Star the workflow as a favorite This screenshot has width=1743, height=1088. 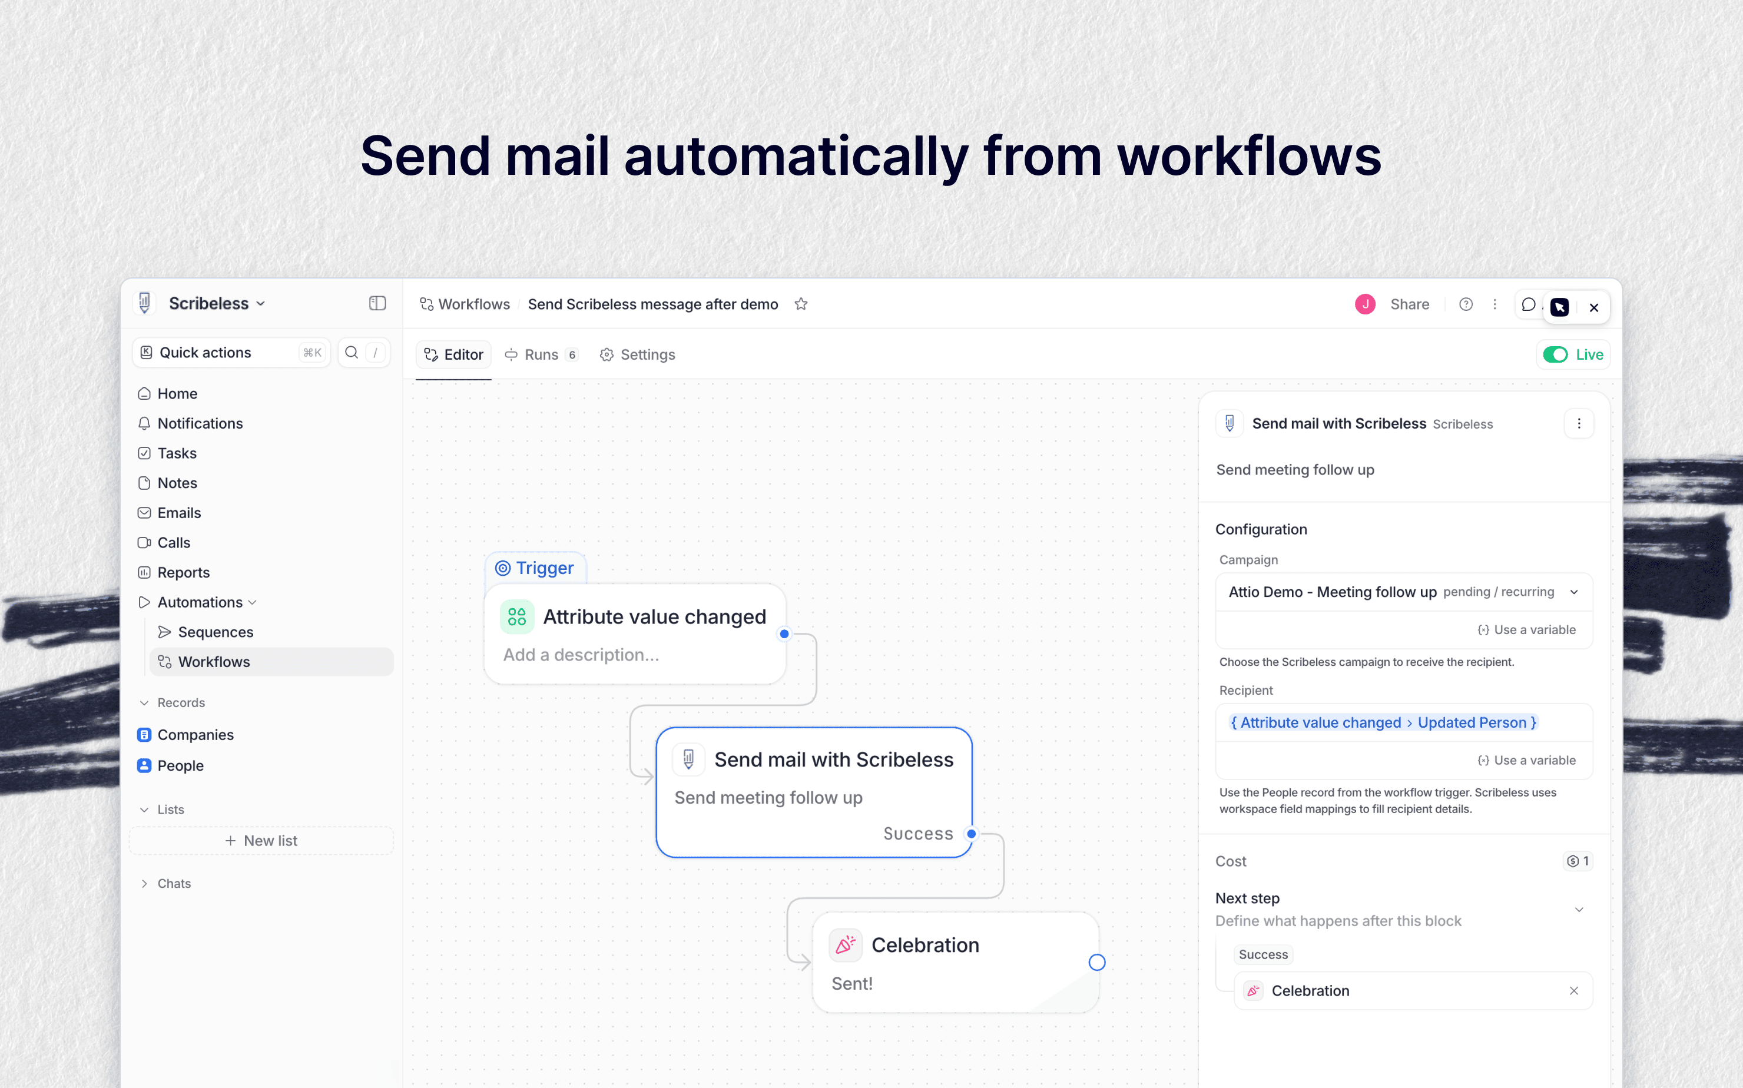(x=801, y=304)
